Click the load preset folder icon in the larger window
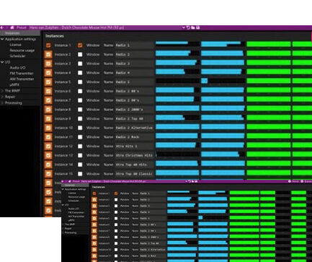 [x=193, y=27]
